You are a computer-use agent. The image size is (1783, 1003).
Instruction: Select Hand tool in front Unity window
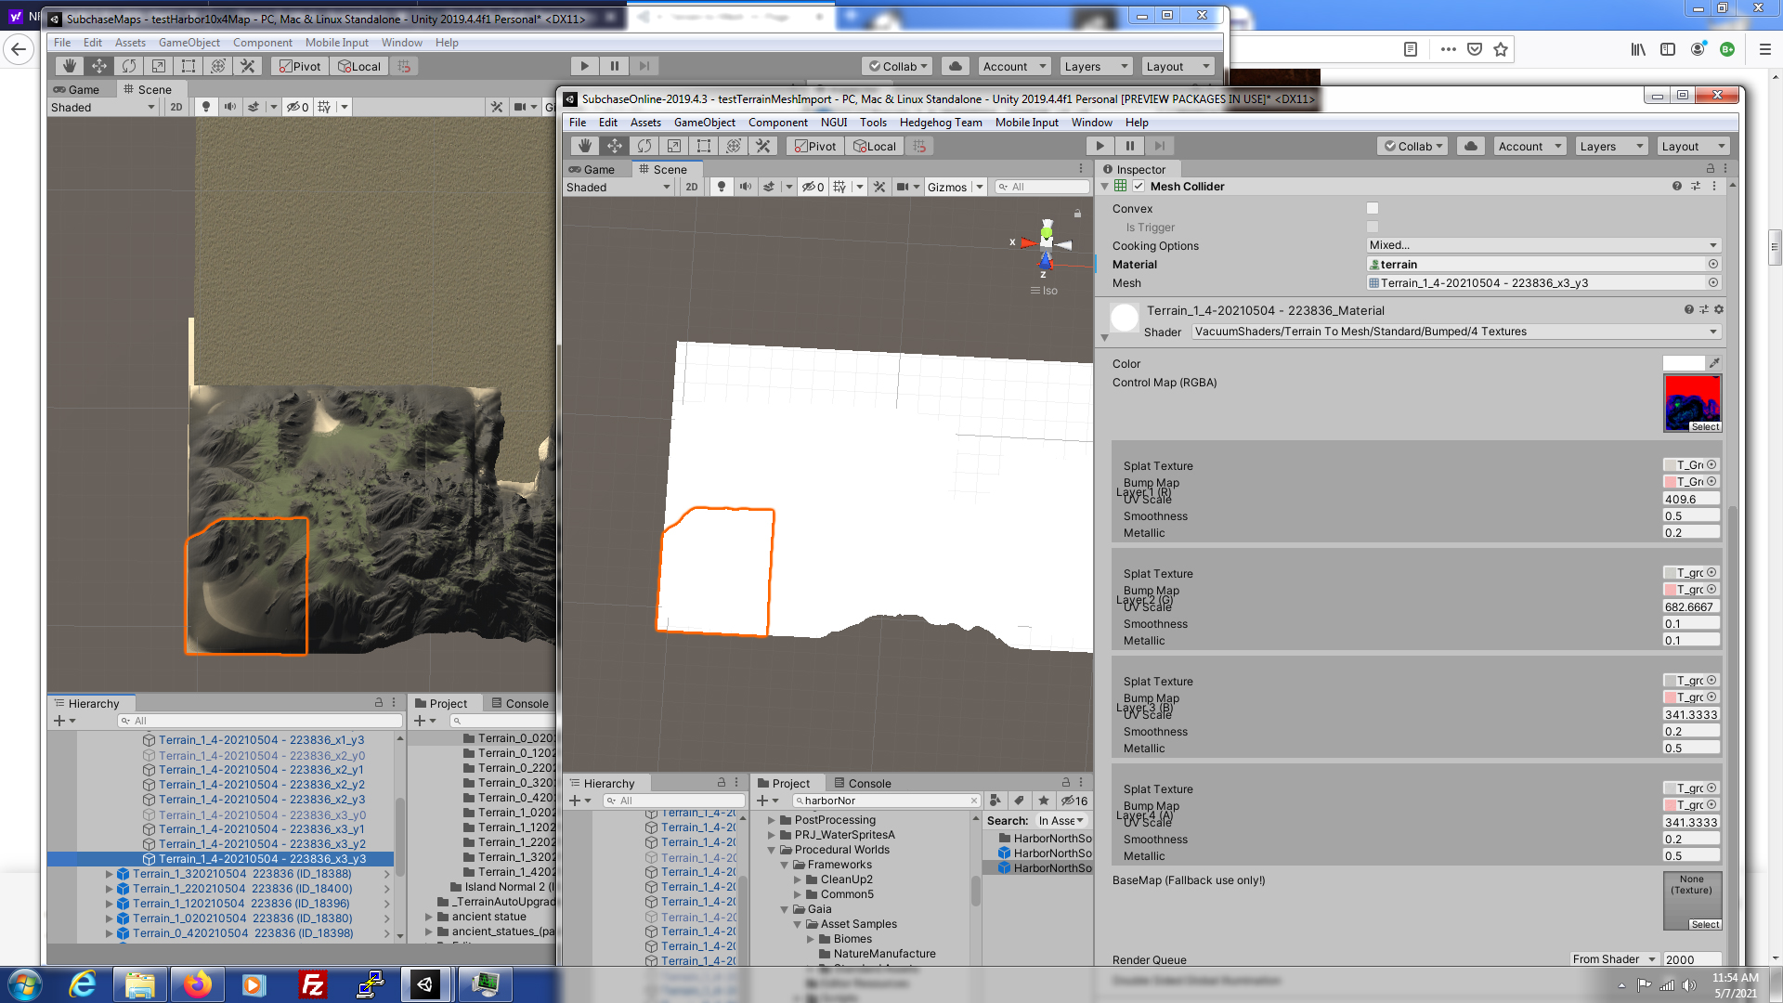coord(584,146)
